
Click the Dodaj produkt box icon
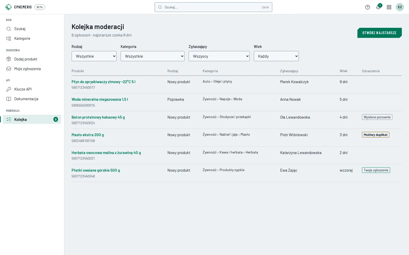9,59
